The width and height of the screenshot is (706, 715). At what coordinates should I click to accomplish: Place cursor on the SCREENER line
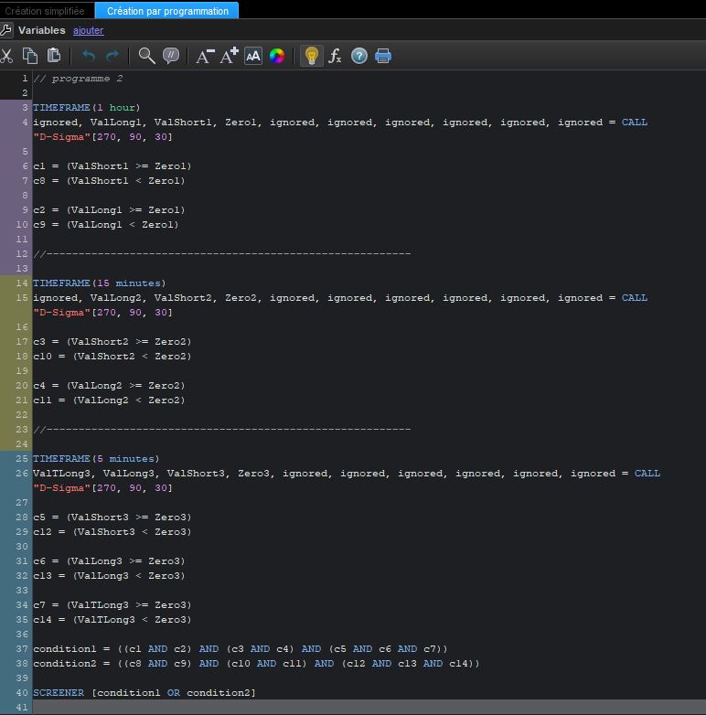point(144,693)
